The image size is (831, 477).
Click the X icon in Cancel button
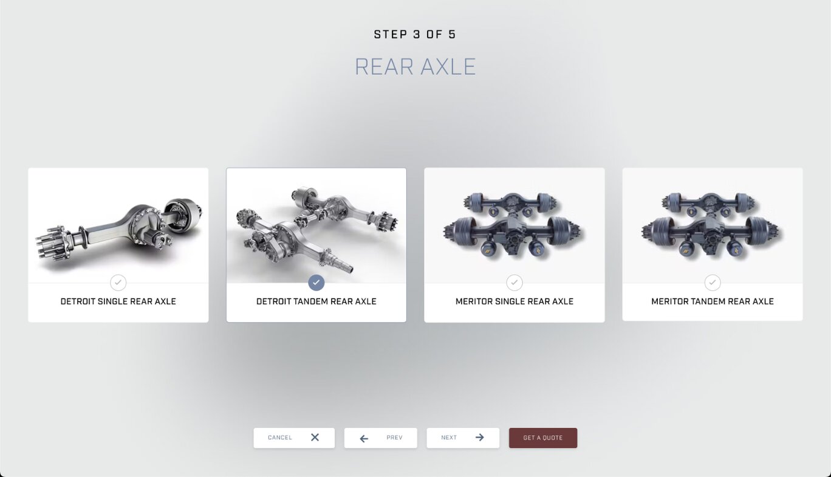coord(315,438)
